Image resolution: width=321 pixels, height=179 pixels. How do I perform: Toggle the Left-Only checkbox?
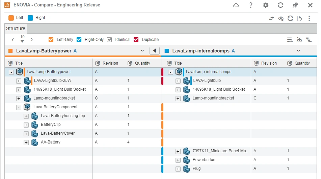click(51, 40)
